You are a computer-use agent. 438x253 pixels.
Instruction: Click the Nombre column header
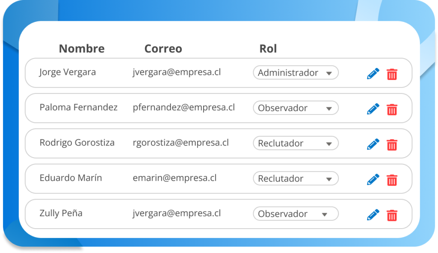(x=82, y=49)
